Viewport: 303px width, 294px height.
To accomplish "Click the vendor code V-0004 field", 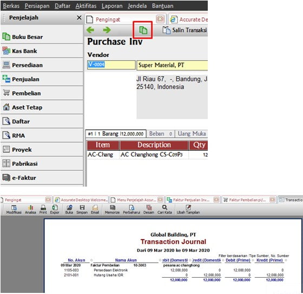I will (111, 65).
